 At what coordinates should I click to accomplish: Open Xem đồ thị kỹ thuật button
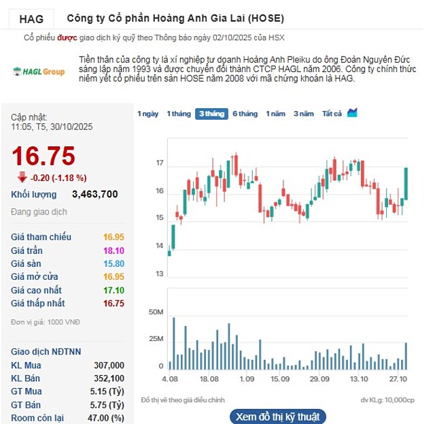tap(277, 416)
